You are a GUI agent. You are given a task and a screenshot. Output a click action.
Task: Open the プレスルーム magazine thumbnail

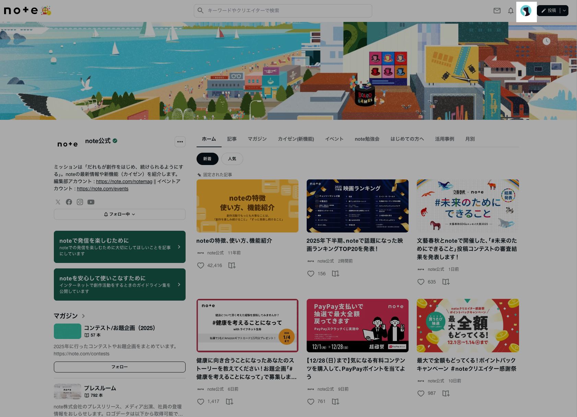[68, 391]
